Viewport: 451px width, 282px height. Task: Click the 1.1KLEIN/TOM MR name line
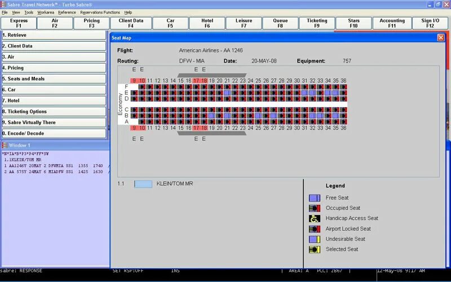[x=23, y=160]
